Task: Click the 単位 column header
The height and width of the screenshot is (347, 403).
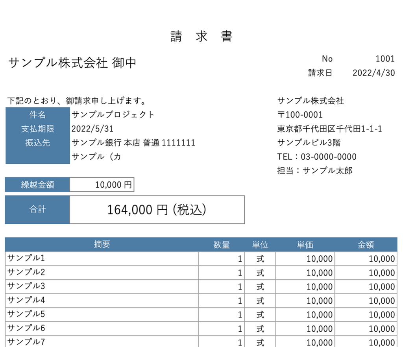Action: point(260,245)
